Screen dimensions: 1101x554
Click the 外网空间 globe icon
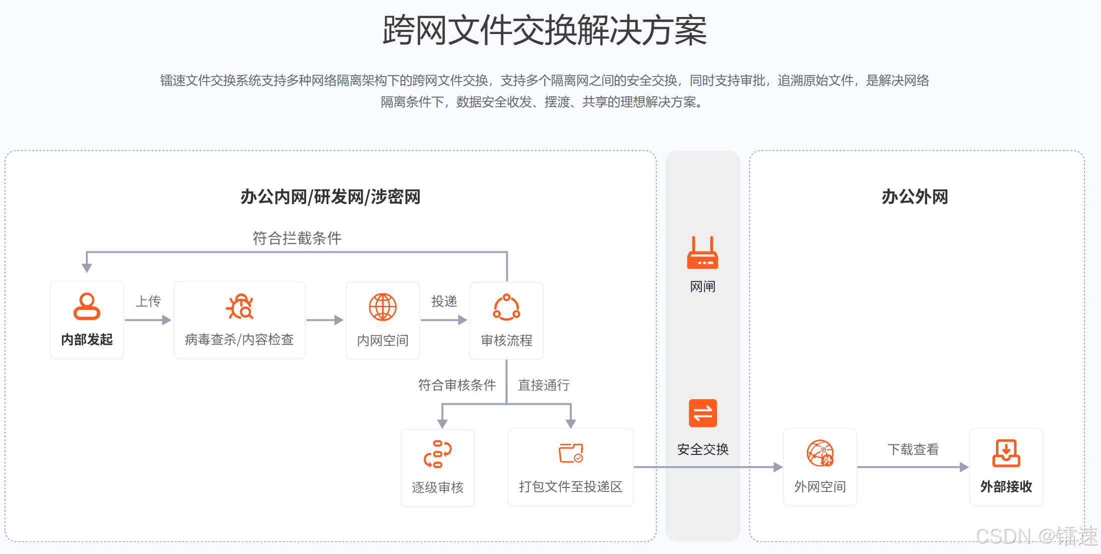(x=820, y=453)
